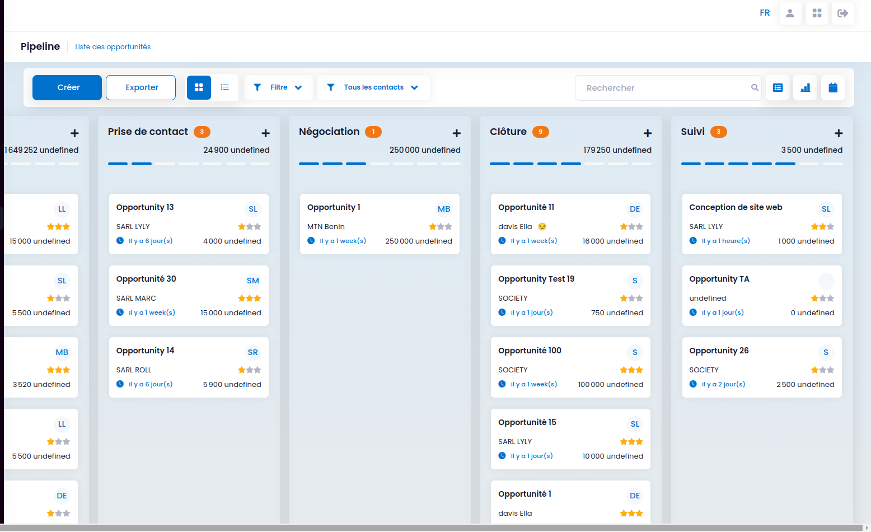The image size is (871, 532).
Task: Click the logout icon
Action: click(842, 13)
